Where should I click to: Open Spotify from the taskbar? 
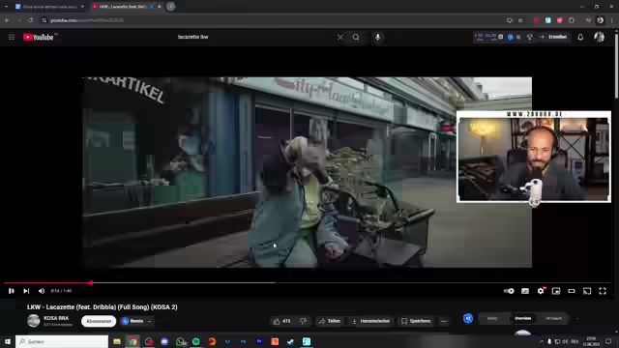[x=196, y=341]
